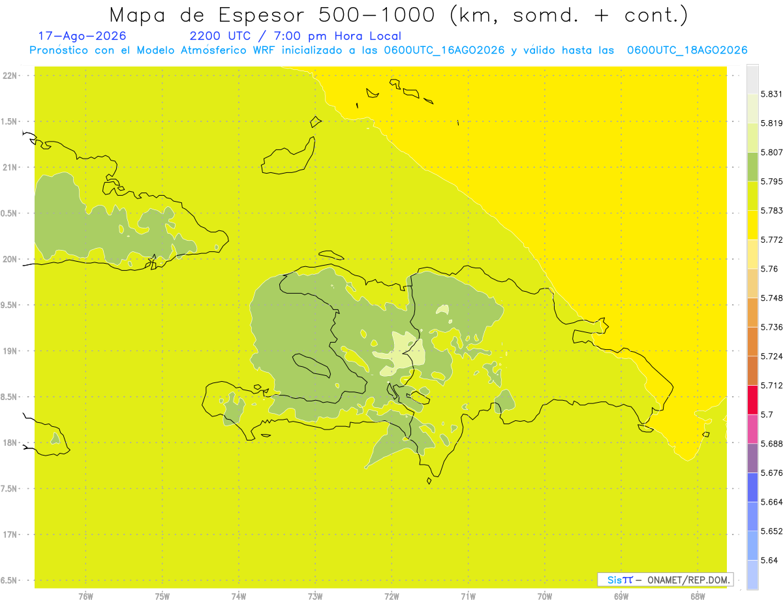This screenshot has height=605, width=783.
Task: Click the legend value 5.783
Action: [x=771, y=211]
